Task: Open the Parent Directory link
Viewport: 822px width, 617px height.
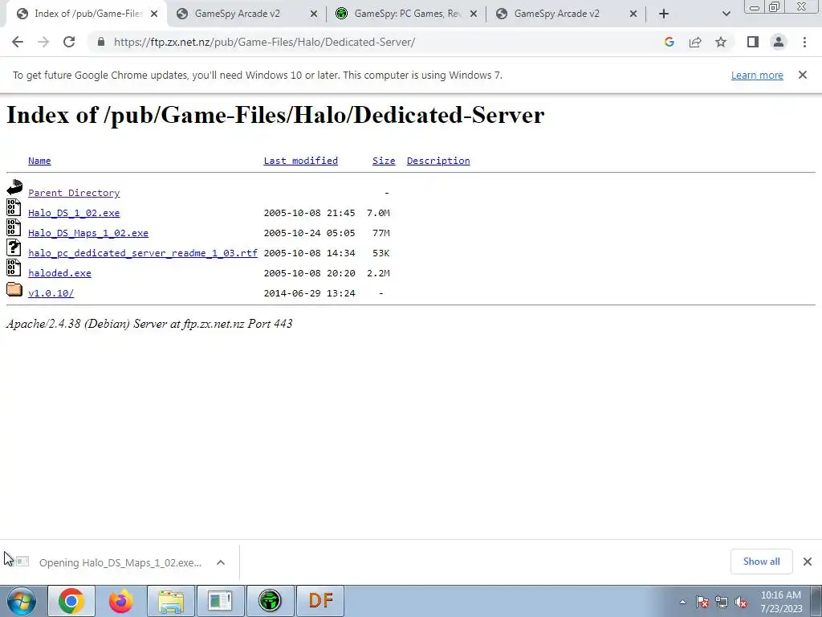Action: 74,193
